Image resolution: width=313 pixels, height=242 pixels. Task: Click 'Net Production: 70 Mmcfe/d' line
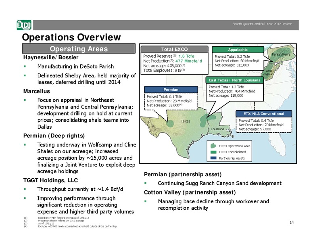261,125
